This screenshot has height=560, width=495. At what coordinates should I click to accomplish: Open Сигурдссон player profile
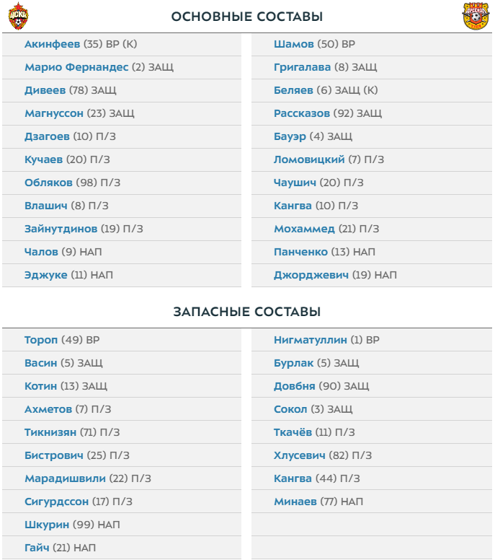pos(57,502)
